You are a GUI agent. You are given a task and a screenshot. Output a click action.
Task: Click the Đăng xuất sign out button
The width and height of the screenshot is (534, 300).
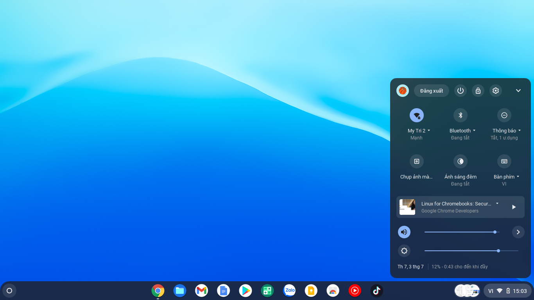coord(432,91)
